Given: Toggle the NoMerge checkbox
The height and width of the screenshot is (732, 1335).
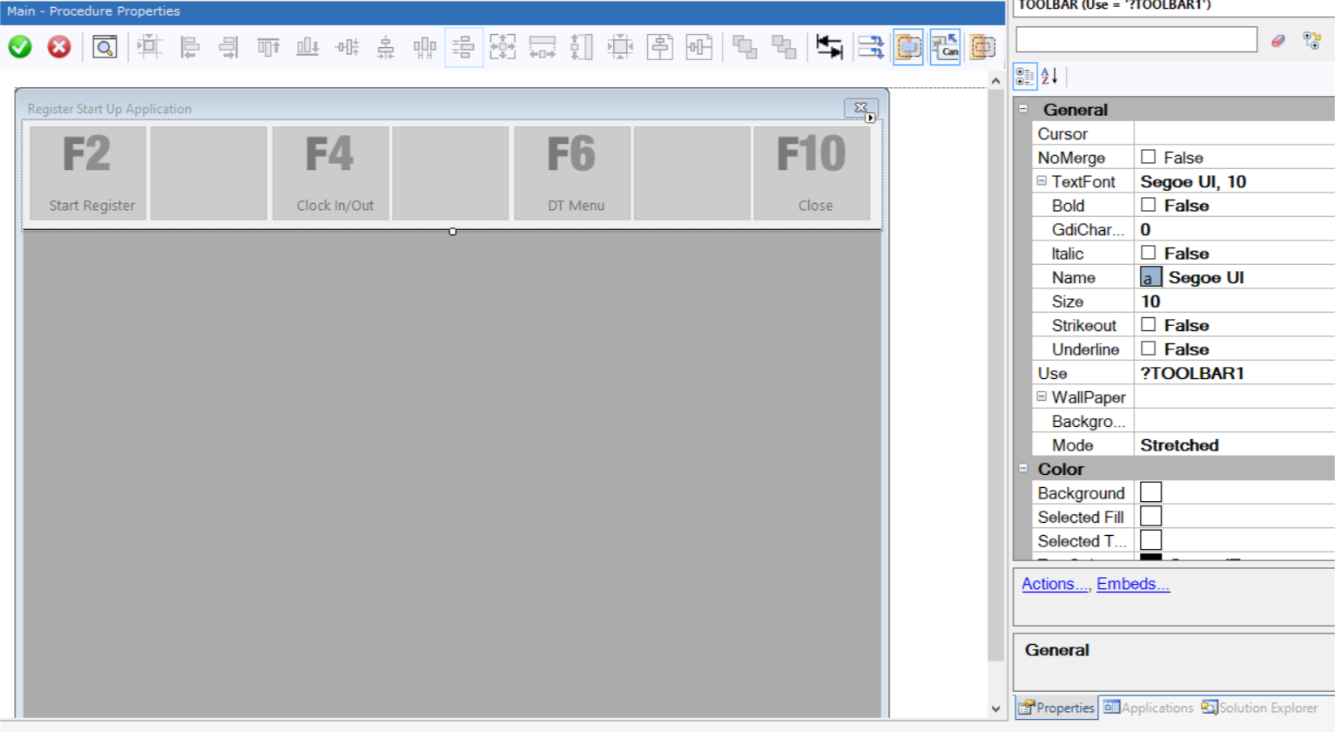Looking at the screenshot, I should 1149,157.
